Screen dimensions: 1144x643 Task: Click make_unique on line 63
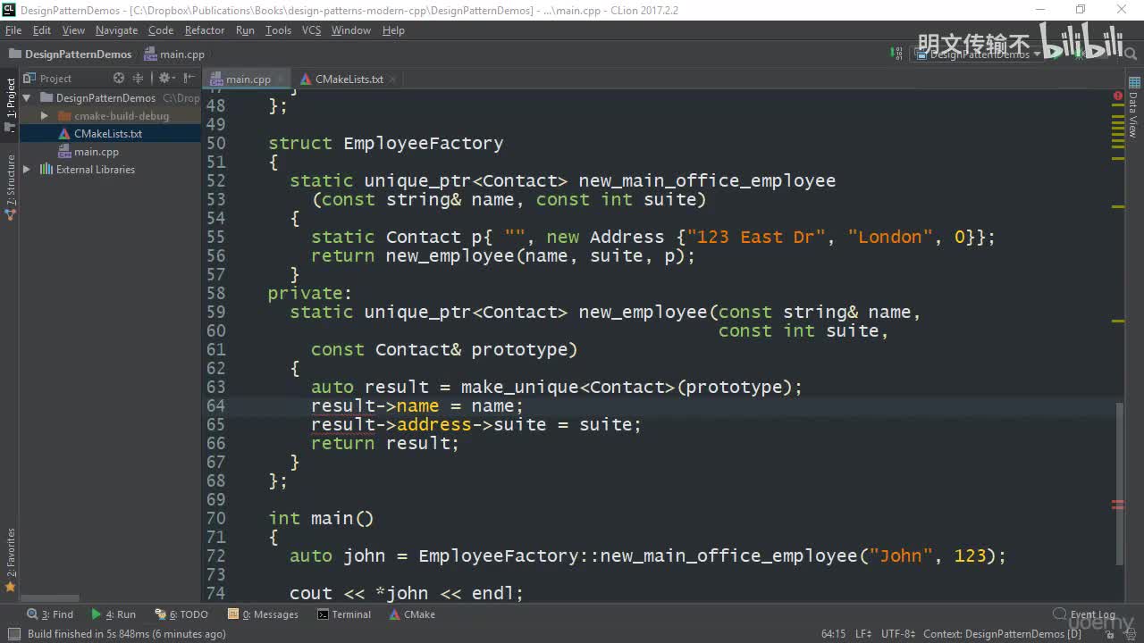520,388
